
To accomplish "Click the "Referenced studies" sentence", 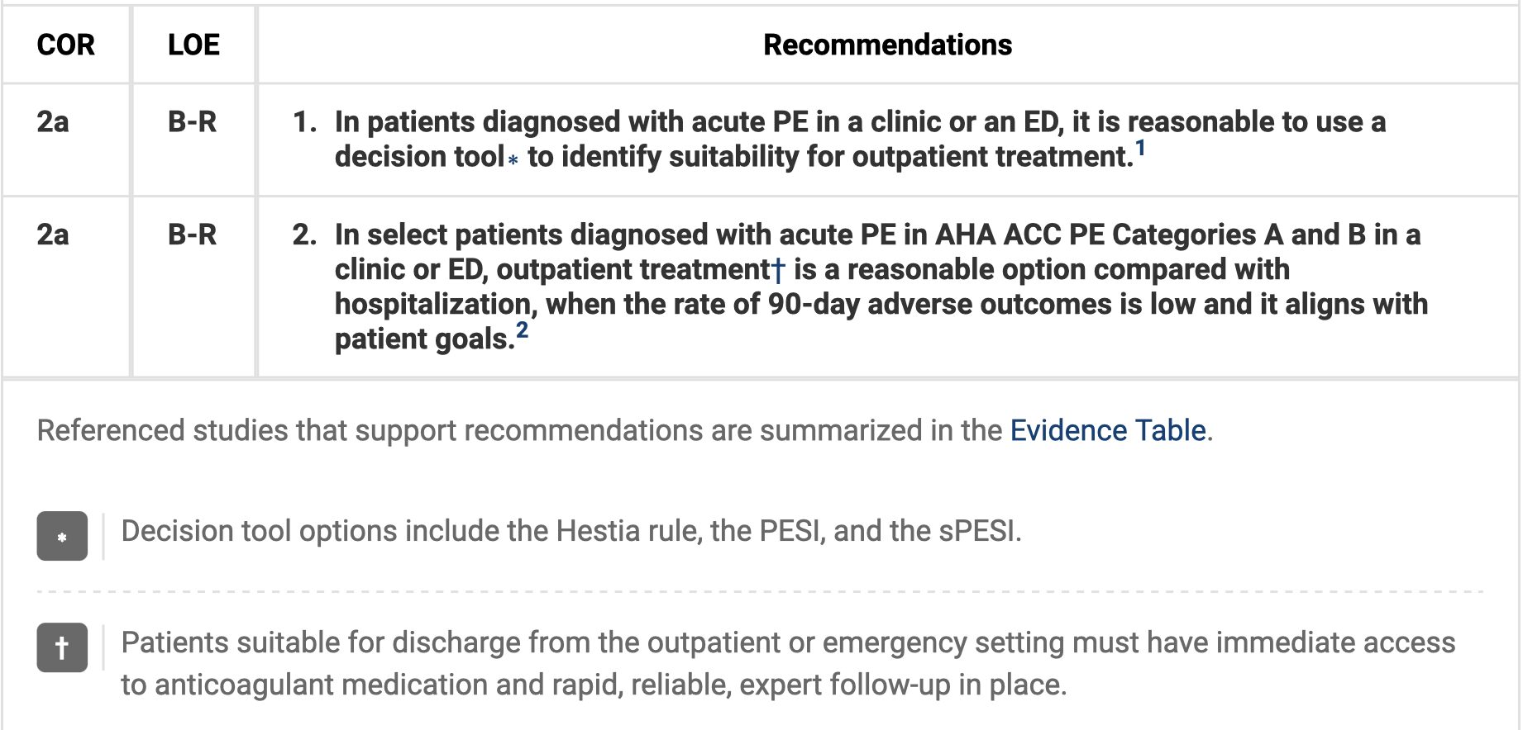I will coord(521,430).
